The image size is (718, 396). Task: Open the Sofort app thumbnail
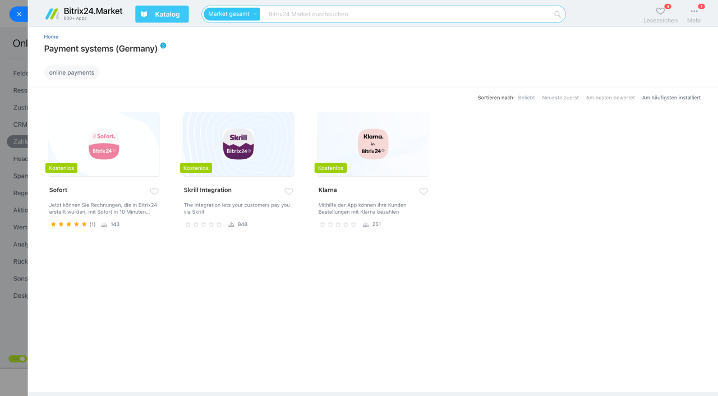tap(104, 144)
